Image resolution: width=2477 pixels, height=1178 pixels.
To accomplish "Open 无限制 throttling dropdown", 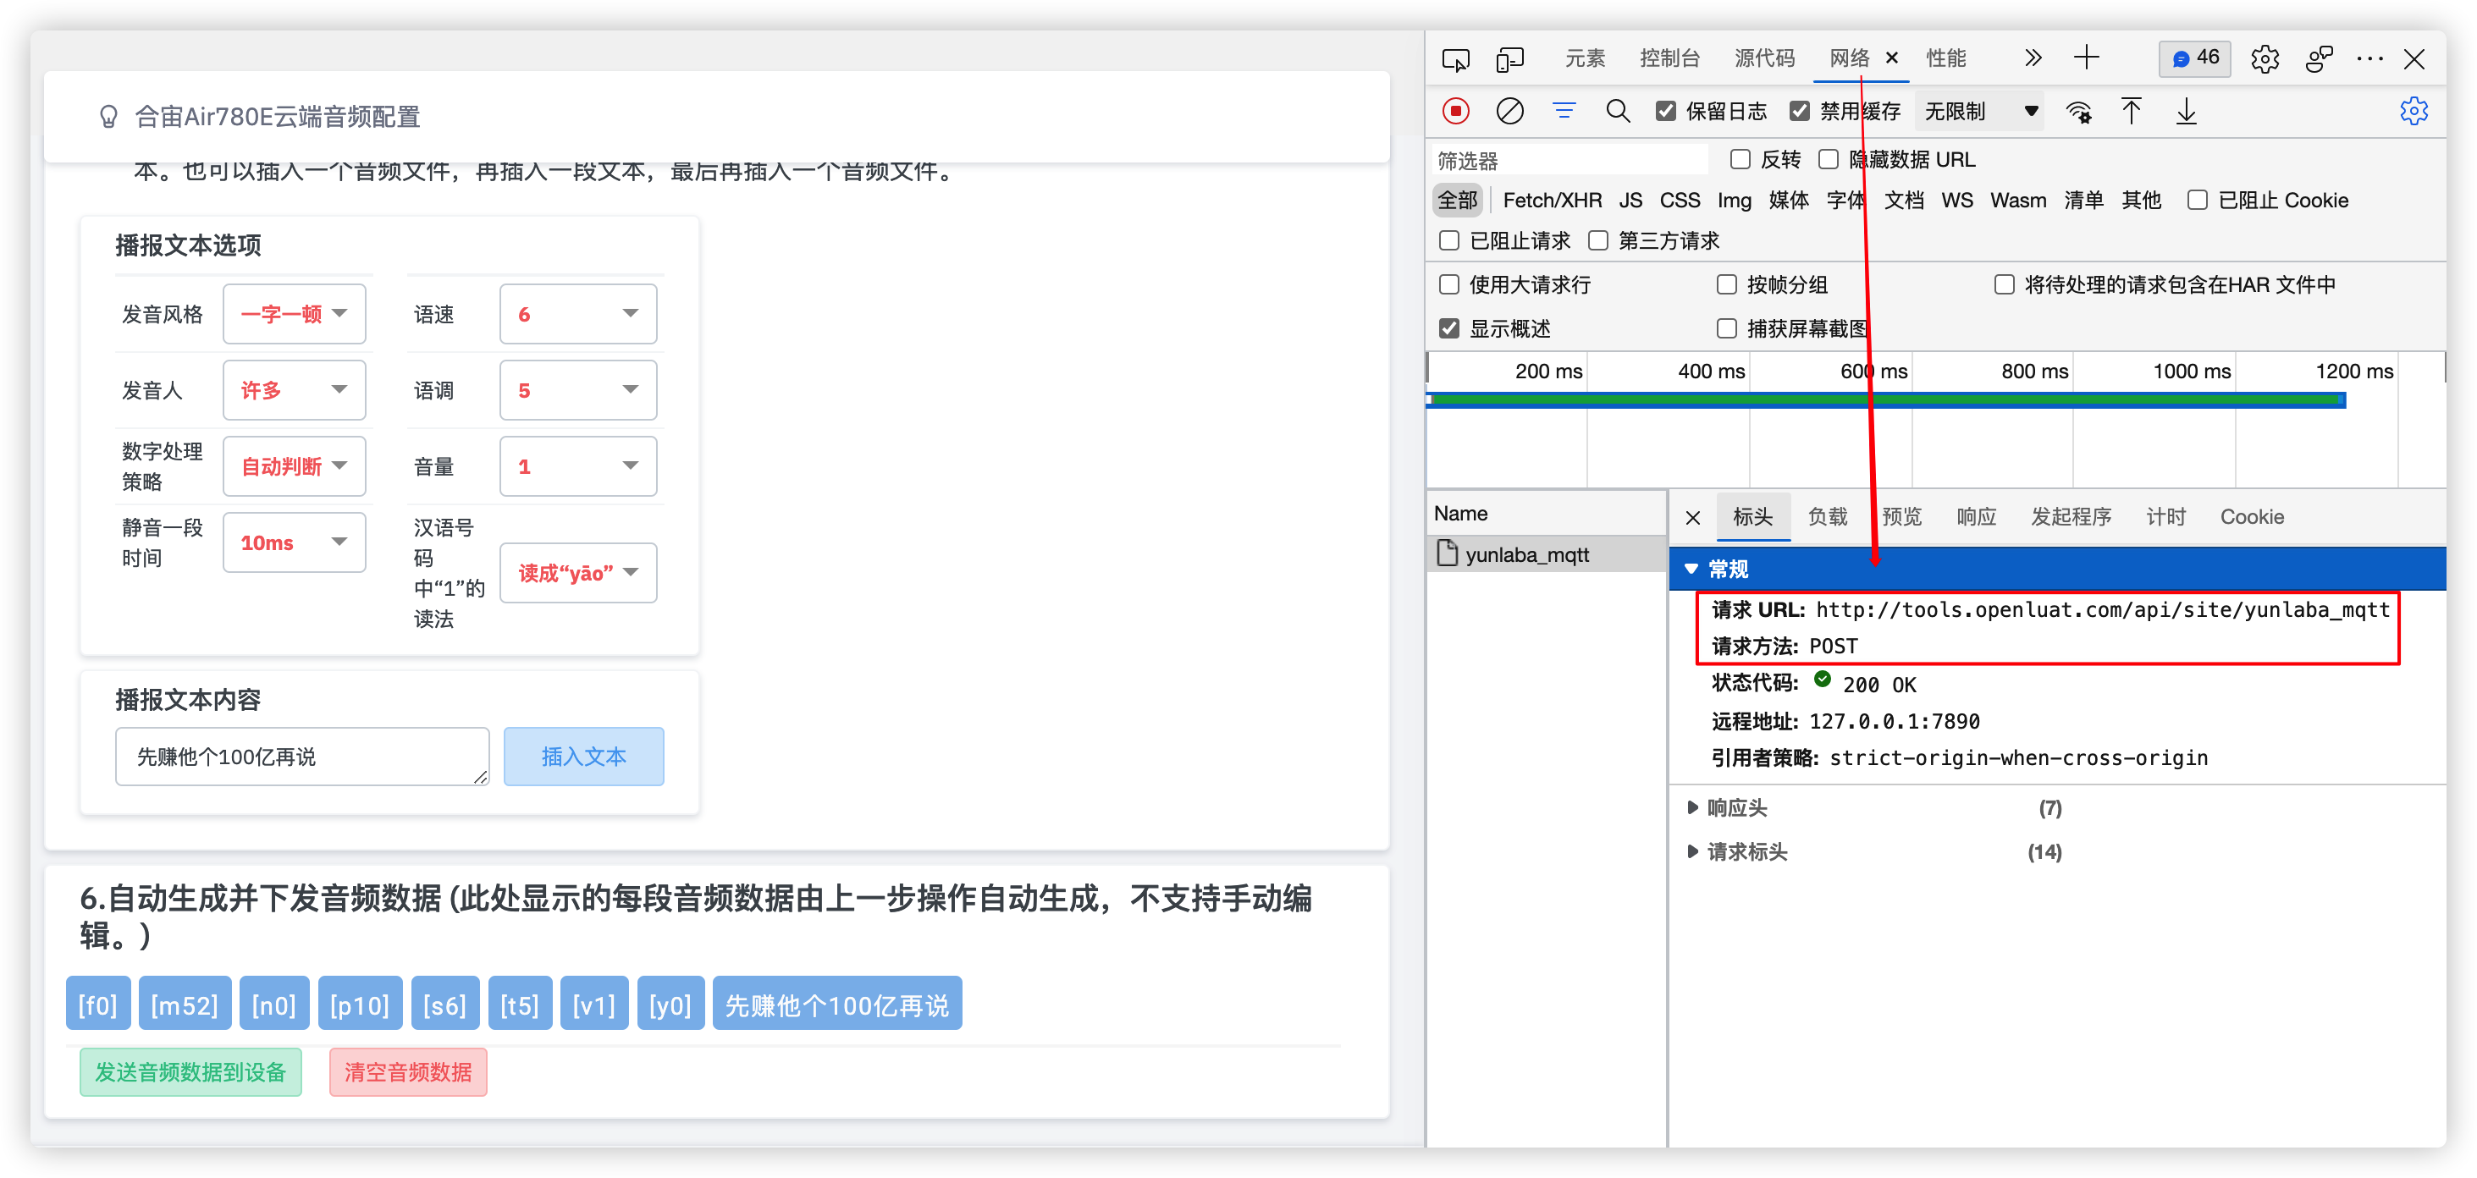I will coord(1981,112).
